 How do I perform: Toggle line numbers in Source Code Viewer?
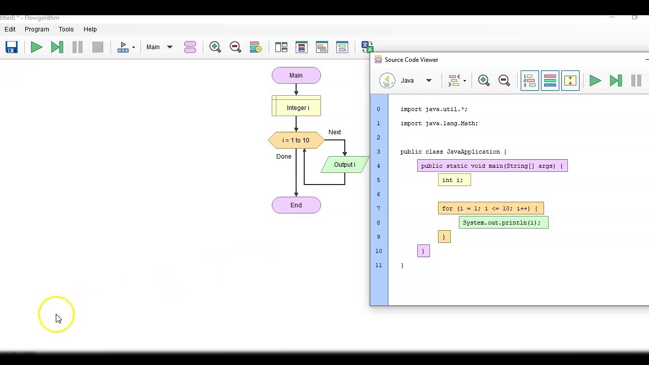529,81
